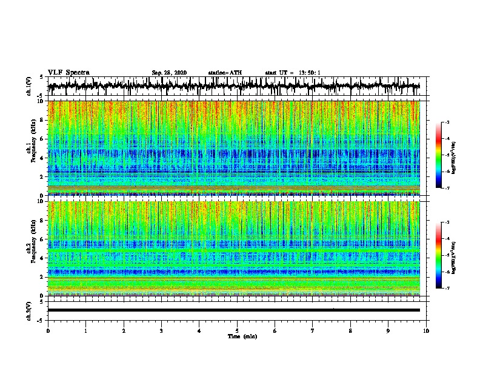This screenshot has width=480, height=371.
Task: Select the date "Sep. 28, 2020"
Action: coord(169,73)
